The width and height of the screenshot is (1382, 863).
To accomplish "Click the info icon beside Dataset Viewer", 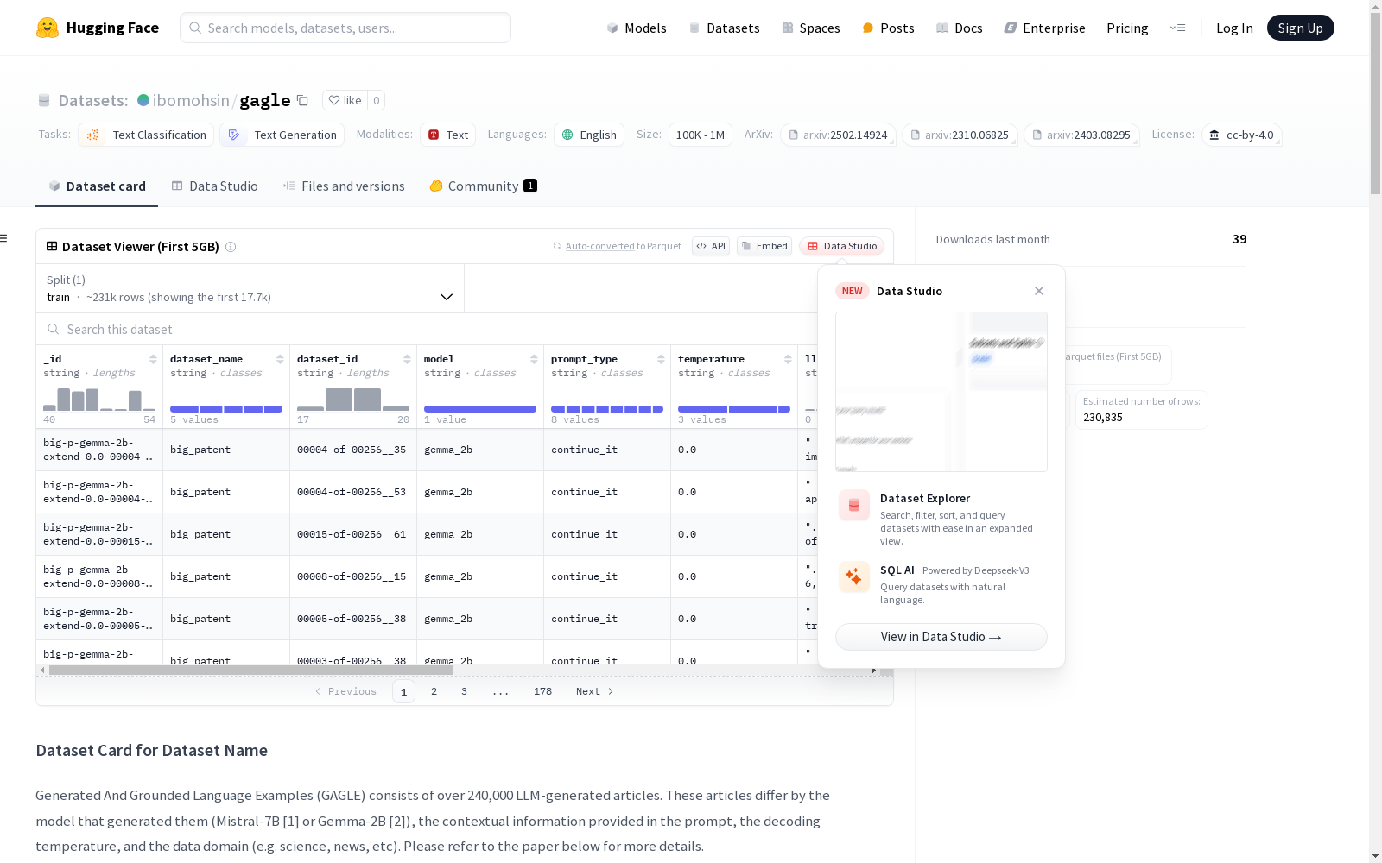I will click(x=231, y=247).
